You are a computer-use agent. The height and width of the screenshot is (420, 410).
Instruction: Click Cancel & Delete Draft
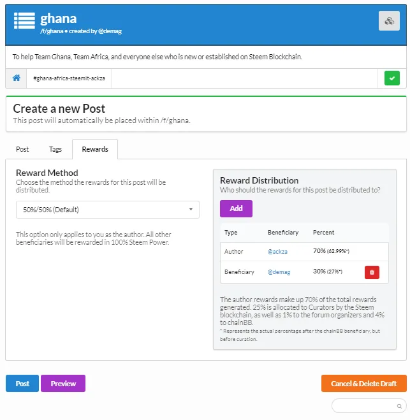[x=363, y=383]
